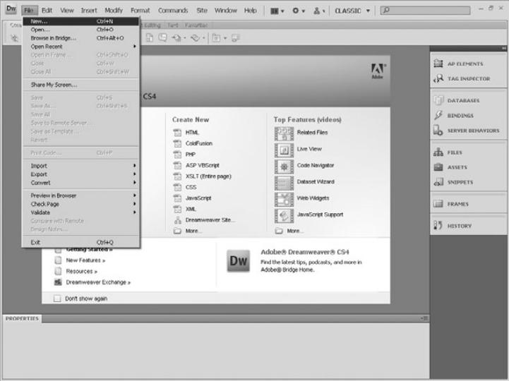This screenshot has height=381, width=509.
Task: Open the Layout dropdown in application bar
Action: (x=277, y=11)
